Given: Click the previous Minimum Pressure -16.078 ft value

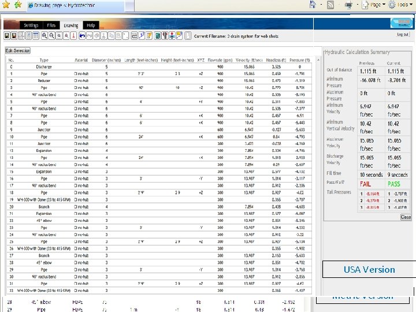Looking at the screenshot, I should pyautogui.click(x=370, y=80).
